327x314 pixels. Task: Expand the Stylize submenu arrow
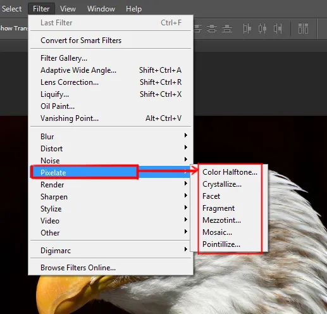(x=186, y=208)
